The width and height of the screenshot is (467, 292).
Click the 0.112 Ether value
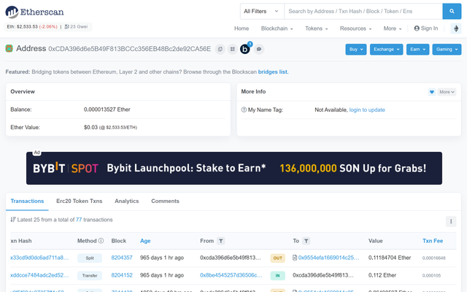point(382,275)
